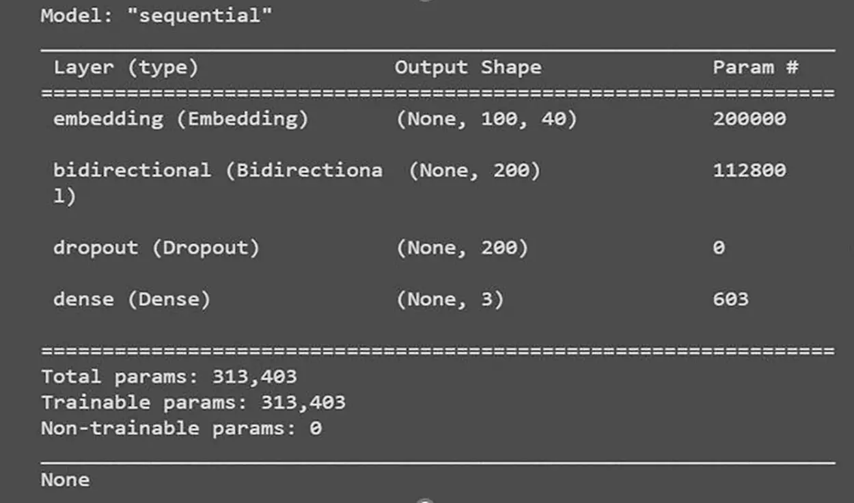The image size is (854, 503).
Task: Click the Model "sequential" title line
Action: [156, 16]
